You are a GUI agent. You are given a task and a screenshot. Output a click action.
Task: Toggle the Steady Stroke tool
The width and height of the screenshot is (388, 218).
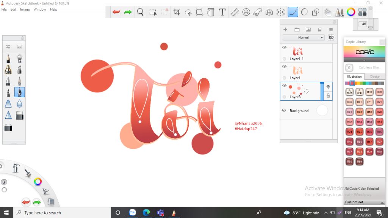click(293, 12)
